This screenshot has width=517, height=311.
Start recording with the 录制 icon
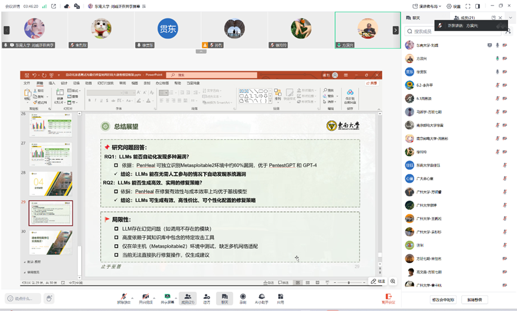pyautogui.click(x=243, y=297)
